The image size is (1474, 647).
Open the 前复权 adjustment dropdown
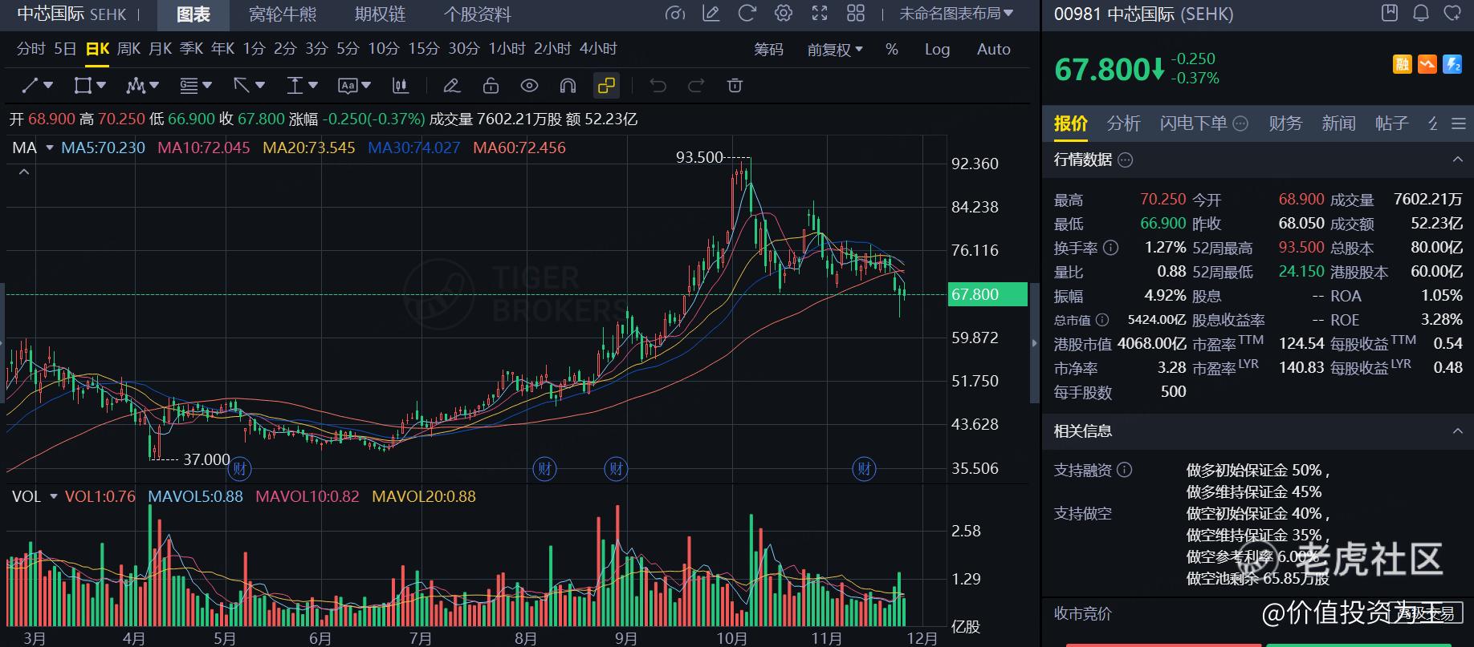(x=834, y=50)
